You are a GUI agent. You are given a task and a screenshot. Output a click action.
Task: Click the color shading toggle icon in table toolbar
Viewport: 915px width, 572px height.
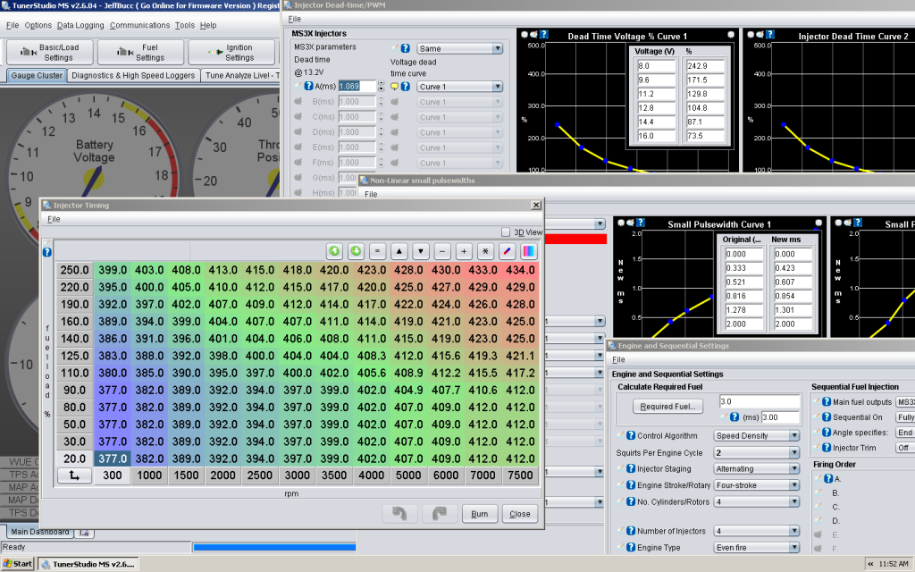click(528, 251)
